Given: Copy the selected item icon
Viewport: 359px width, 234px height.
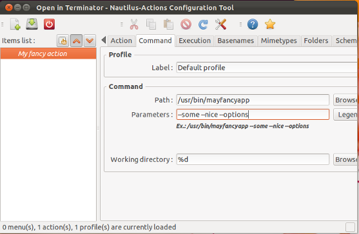Looking at the screenshot, I should [151, 24].
